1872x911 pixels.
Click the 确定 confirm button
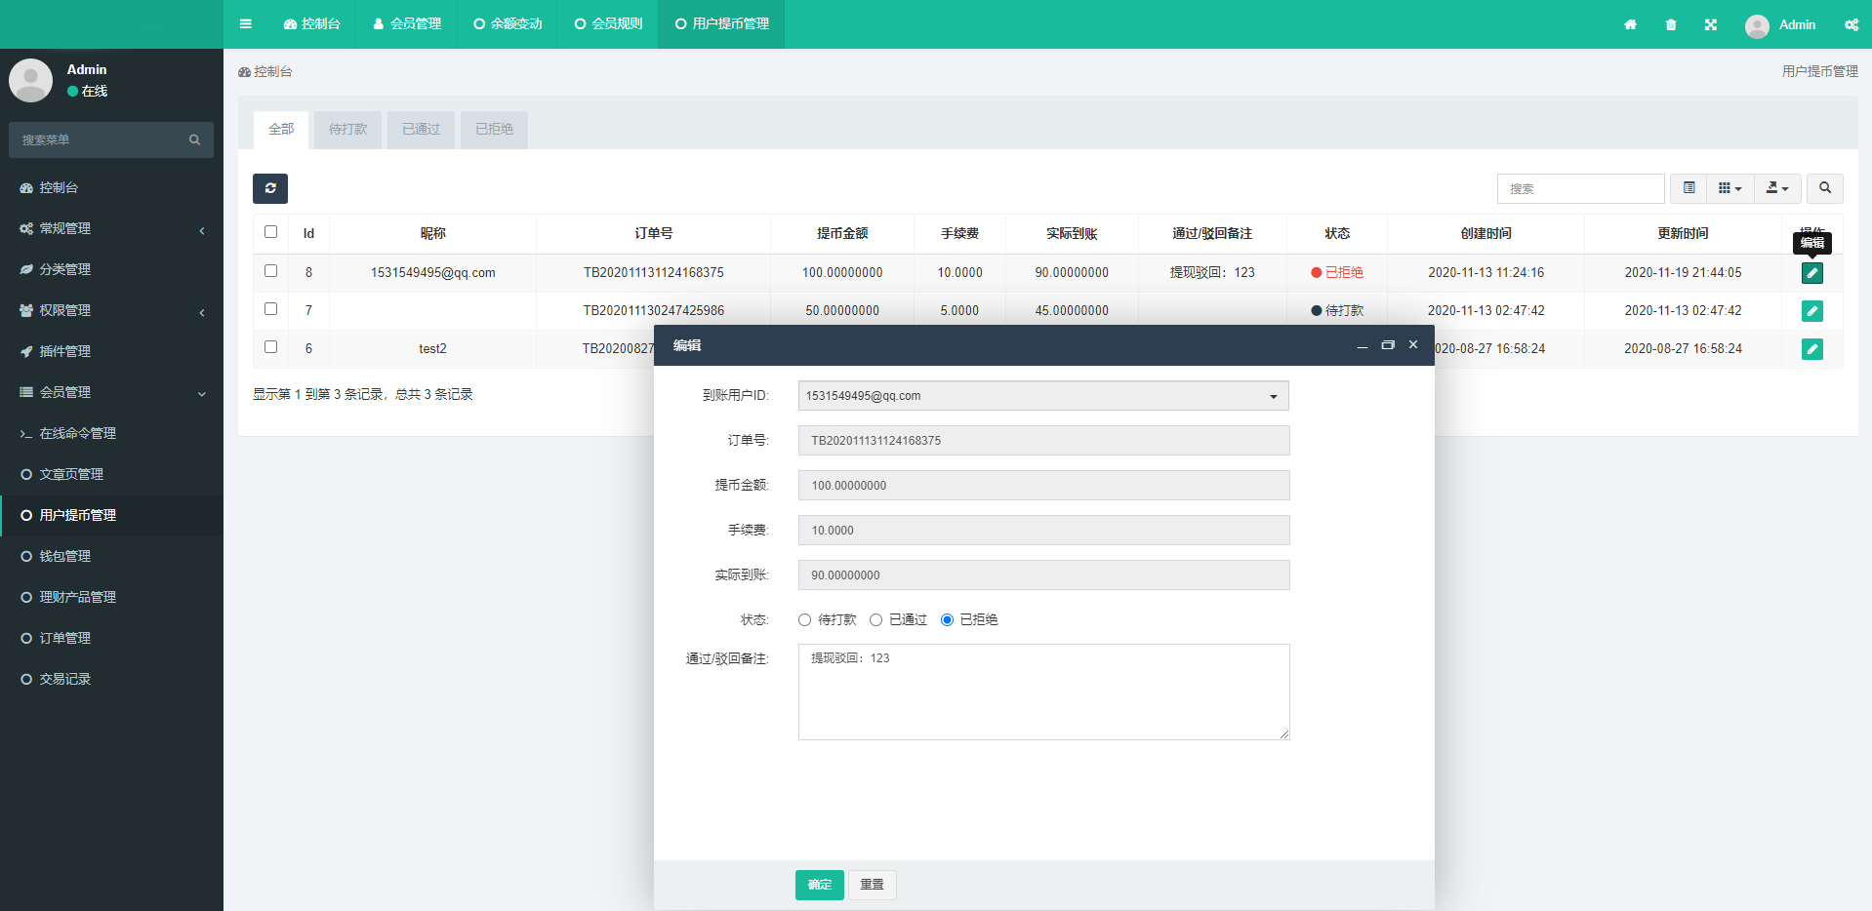click(819, 885)
